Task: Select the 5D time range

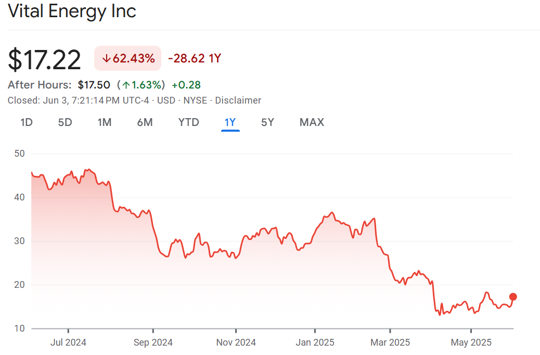Action: [x=65, y=122]
